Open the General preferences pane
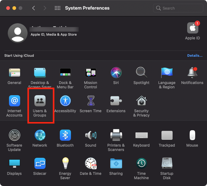The width and height of the screenshot is (207, 186). [14, 73]
